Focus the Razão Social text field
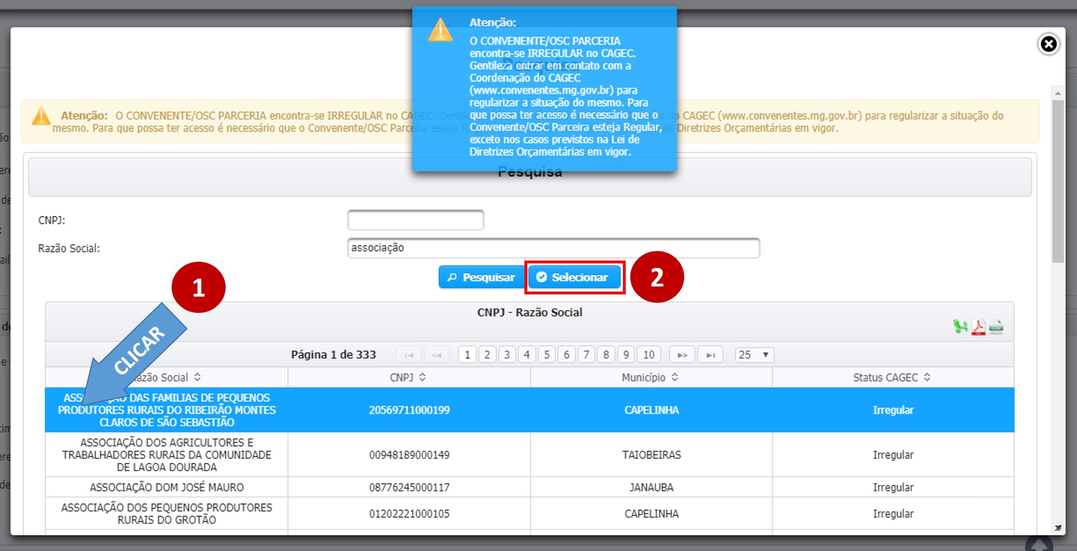The image size is (1077, 551). (553, 248)
